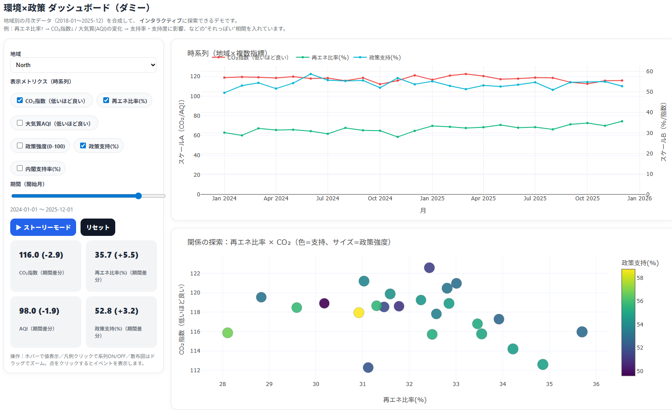Screen dimensions: 672x410
Task: Click the Oct 2025 x-axis label
Action: (x=587, y=199)
